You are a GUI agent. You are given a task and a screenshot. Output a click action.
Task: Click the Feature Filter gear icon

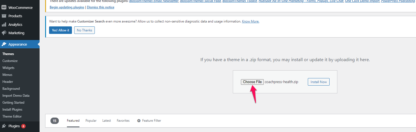(x=139, y=121)
